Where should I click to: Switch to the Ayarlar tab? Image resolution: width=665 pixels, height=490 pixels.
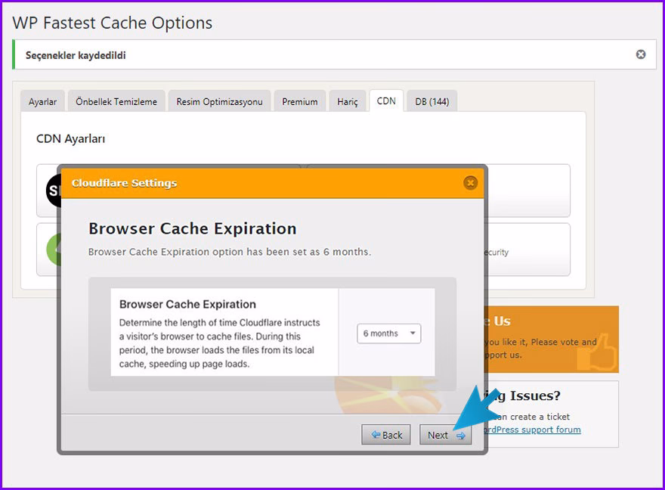[42, 101]
